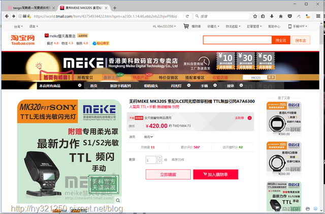The image size is (325, 214).
Task: Open new browser tab with plus
Action: click(115, 8)
